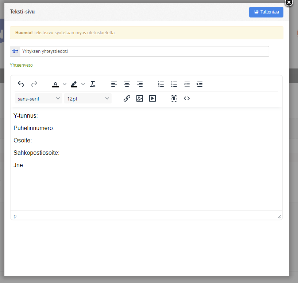The width and height of the screenshot is (298, 283).
Task: Apply the background highlight color
Action: pyautogui.click(x=74, y=84)
